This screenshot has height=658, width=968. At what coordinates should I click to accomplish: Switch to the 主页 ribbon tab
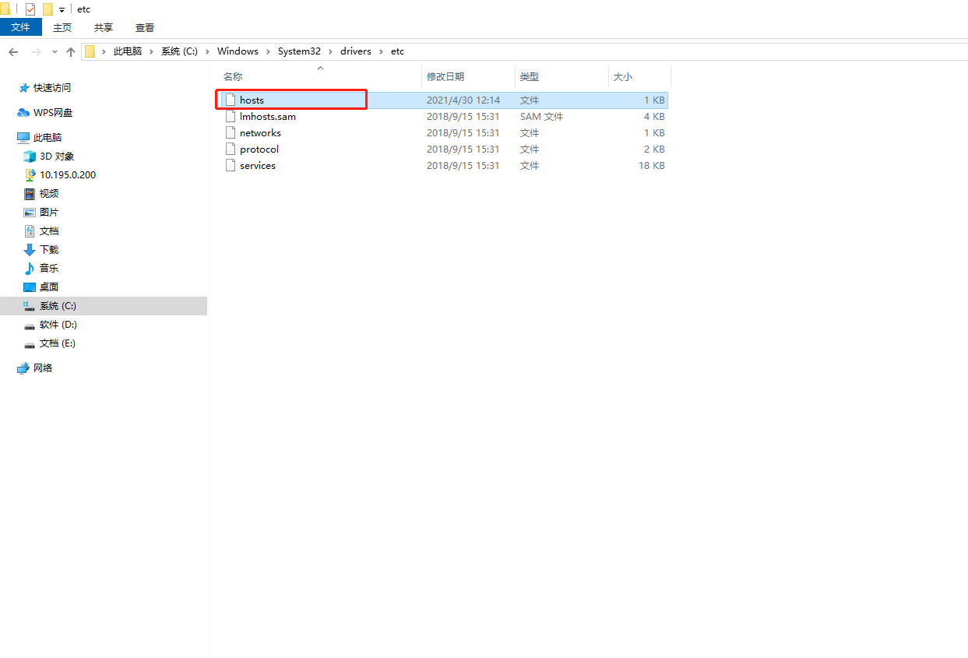point(62,27)
